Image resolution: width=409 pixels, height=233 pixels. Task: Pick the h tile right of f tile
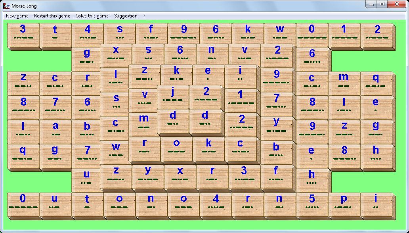click(x=312, y=180)
